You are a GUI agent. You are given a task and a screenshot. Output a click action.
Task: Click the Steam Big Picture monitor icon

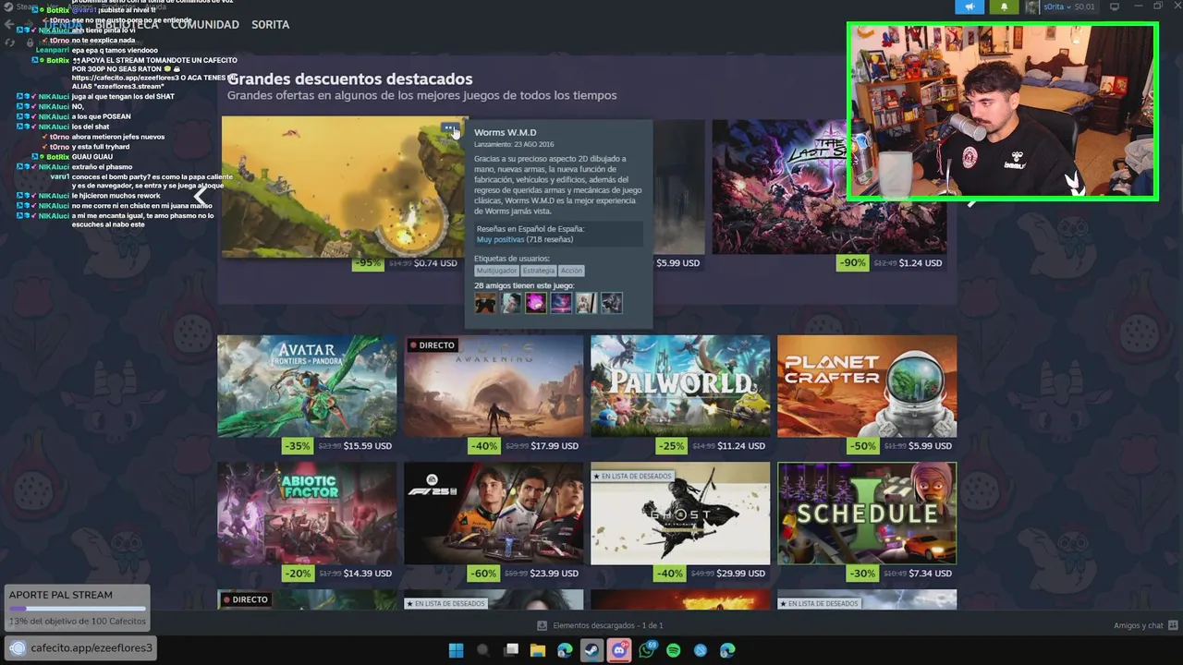[x=1115, y=6]
